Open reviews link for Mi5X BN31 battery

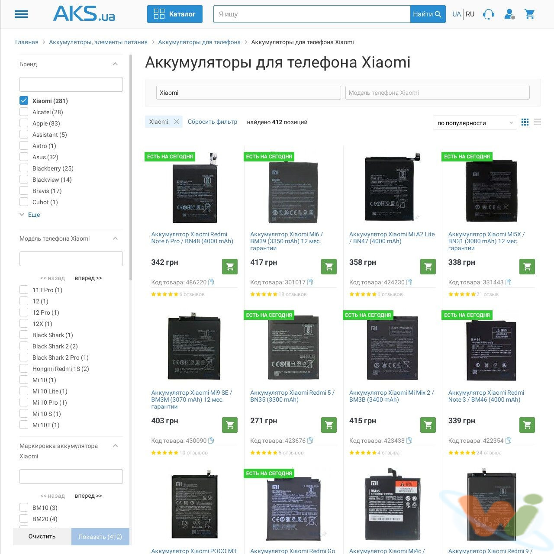pyautogui.click(x=487, y=294)
